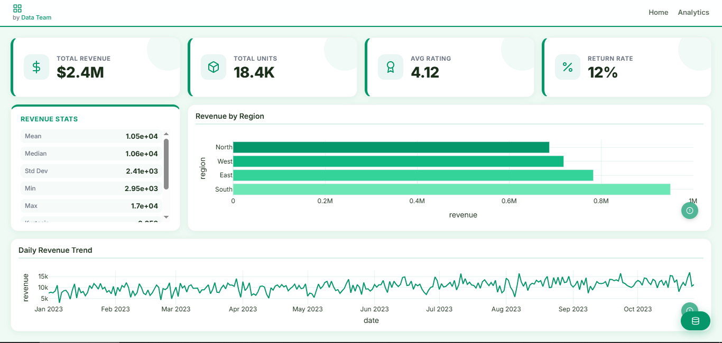Click the 4.12 average rating value
This screenshot has height=343, width=722.
tap(425, 72)
